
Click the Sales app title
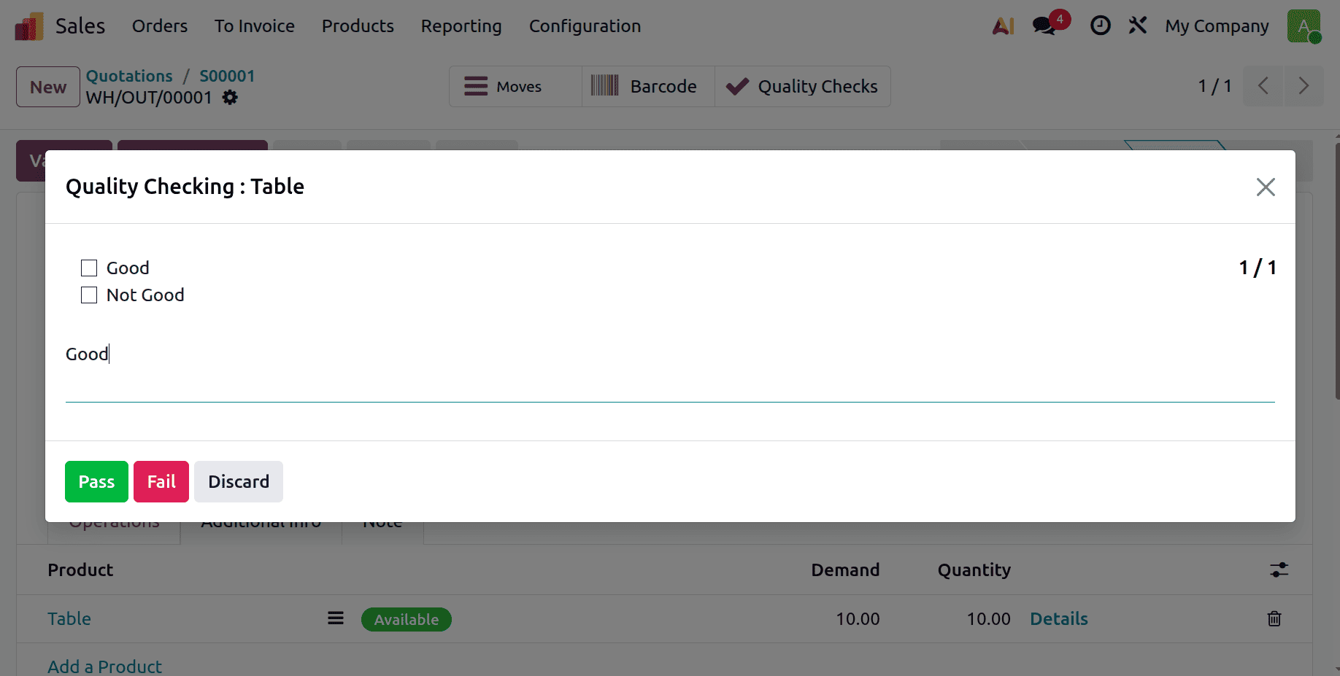[80, 26]
